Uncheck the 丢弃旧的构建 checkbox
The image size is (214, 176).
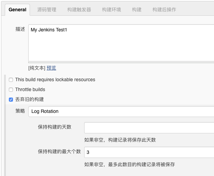[x=11, y=100]
